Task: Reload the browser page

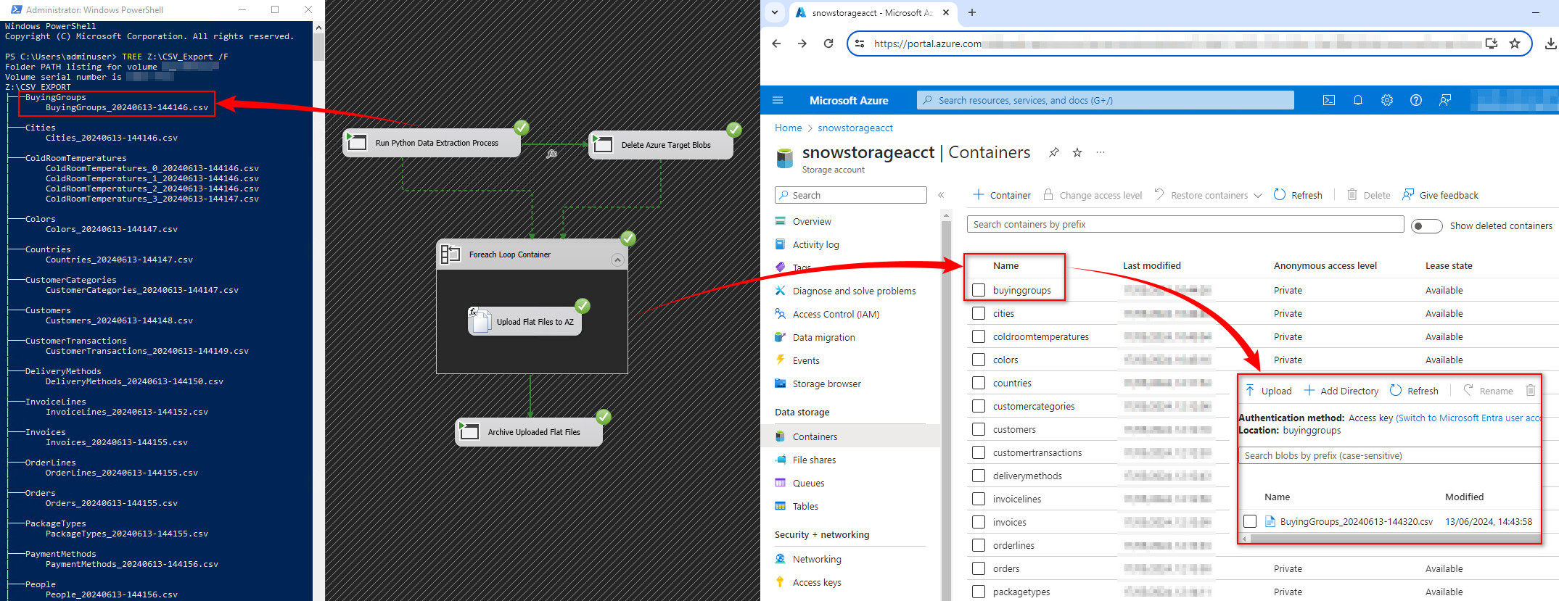Action: coord(828,43)
